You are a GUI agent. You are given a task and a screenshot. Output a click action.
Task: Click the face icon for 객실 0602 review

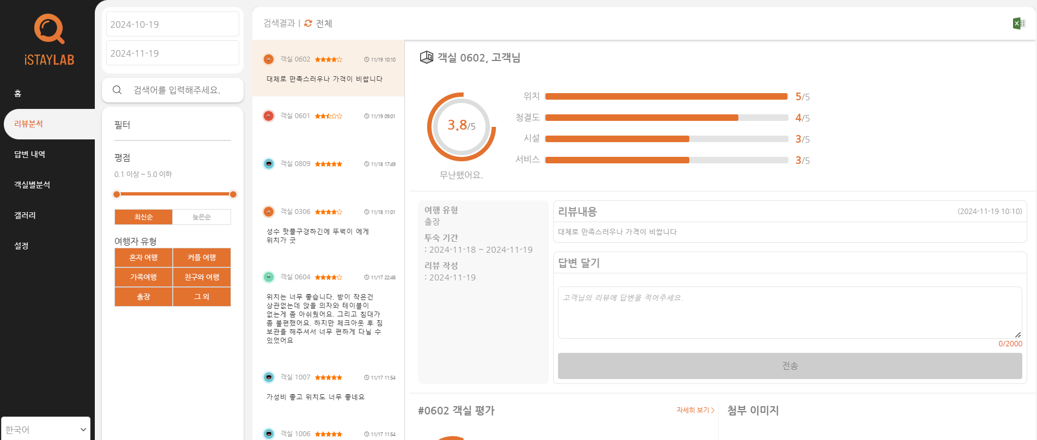tap(269, 59)
